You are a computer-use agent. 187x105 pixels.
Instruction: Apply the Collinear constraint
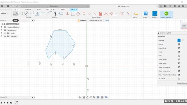(117, 14)
